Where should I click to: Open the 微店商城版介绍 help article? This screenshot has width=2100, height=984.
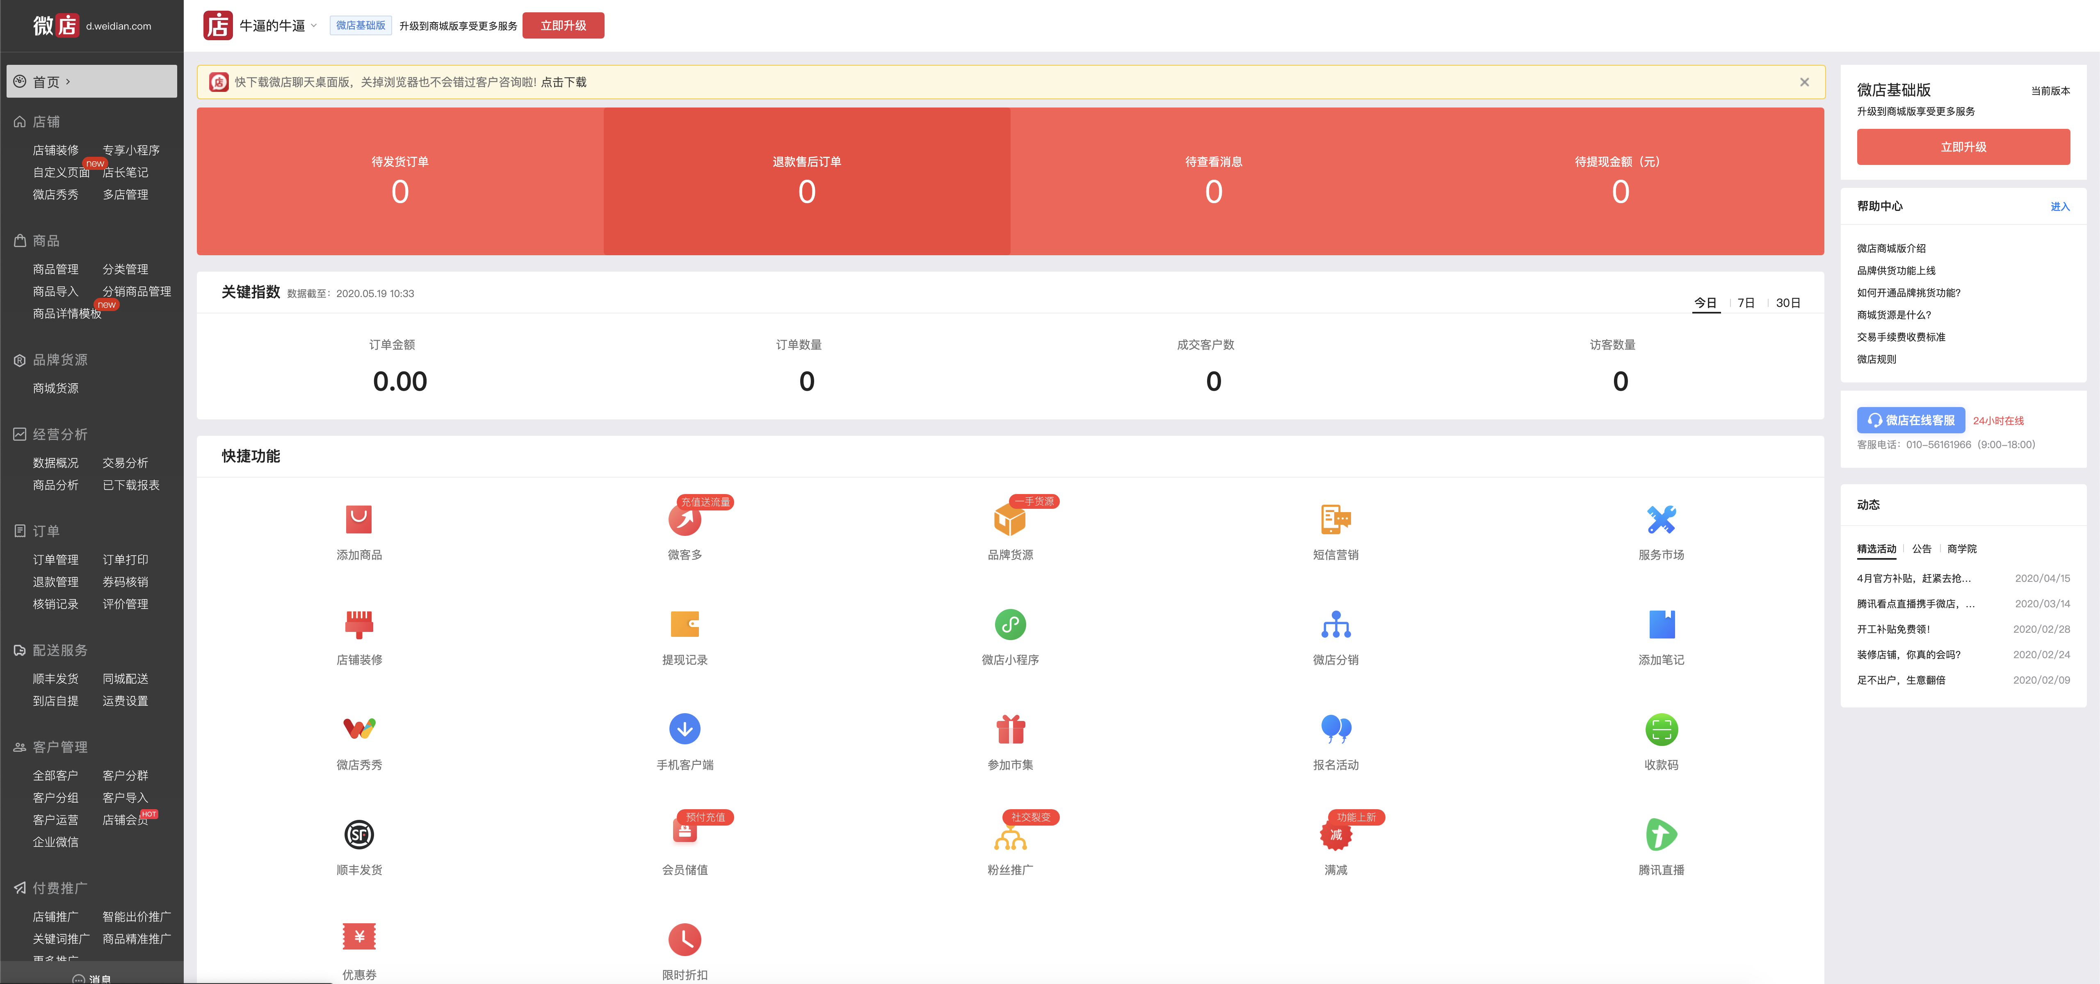coord(1890,248)
